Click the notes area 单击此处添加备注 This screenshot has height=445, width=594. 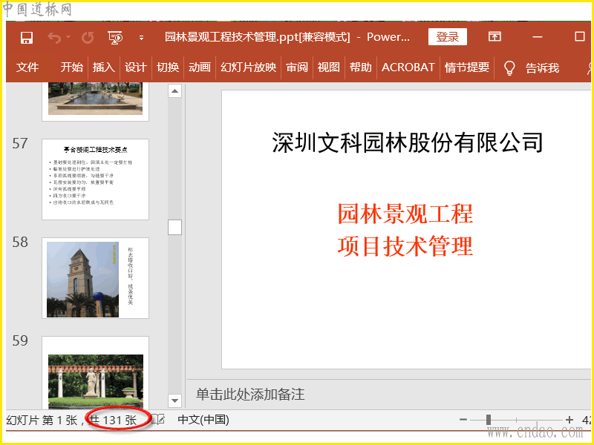click(250, 395)
